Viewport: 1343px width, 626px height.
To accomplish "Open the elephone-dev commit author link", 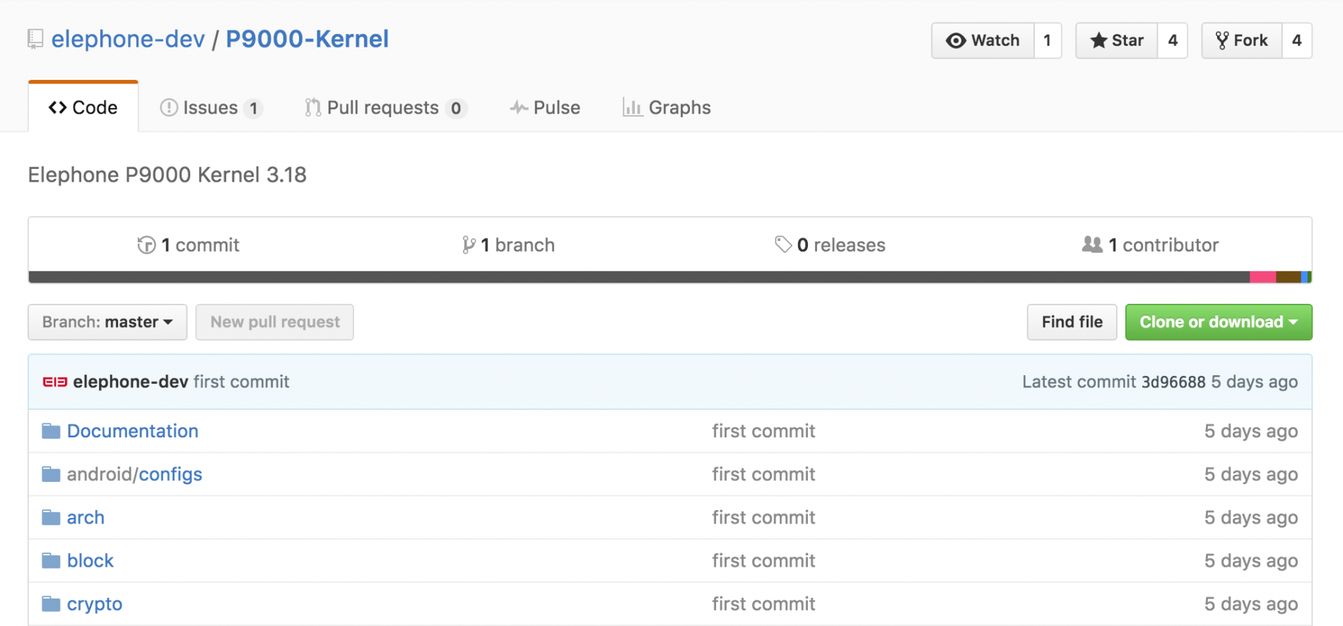I will click(131, 382).
